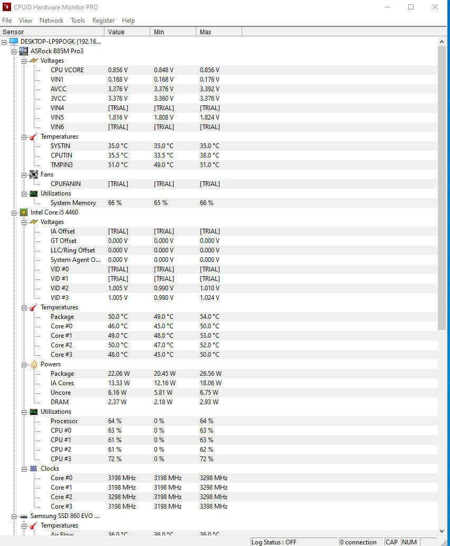Open the Register menu
The height and width of the screenshot is (546, 450).
click(103, 21)
